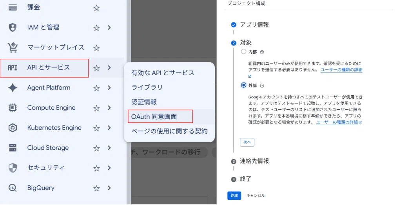The width and height of the screenshot is (399, 205).
Task: Expand the API とサービス submenu chevron
Action: (x=109, y=68)
